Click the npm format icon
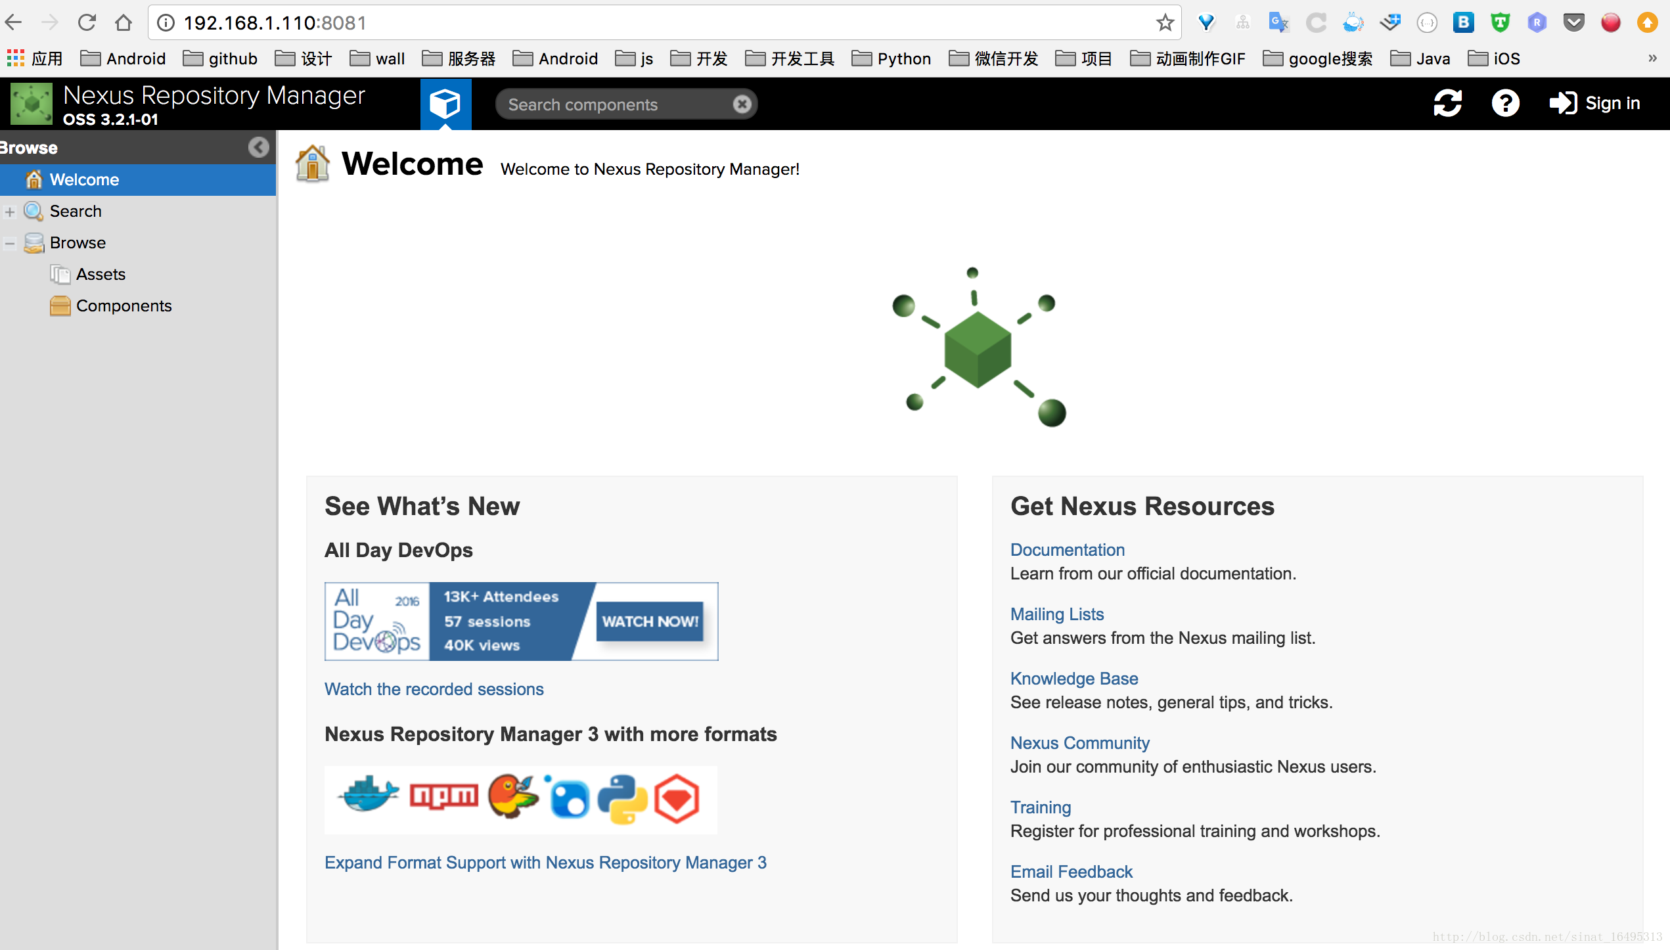The height and width of the screenshot is (950, 1670). pyautogui.click(x=444, y=796)
